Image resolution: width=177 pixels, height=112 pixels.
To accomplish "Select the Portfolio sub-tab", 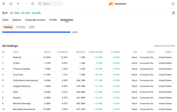I will (x=21, y=27).
